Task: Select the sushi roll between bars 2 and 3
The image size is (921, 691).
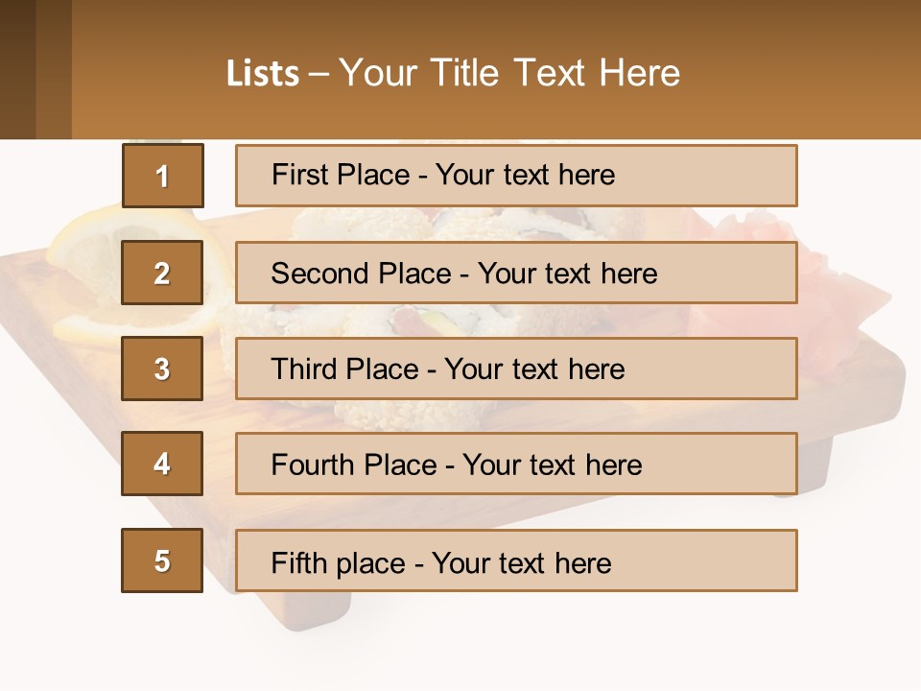Action: pos(412,321)
